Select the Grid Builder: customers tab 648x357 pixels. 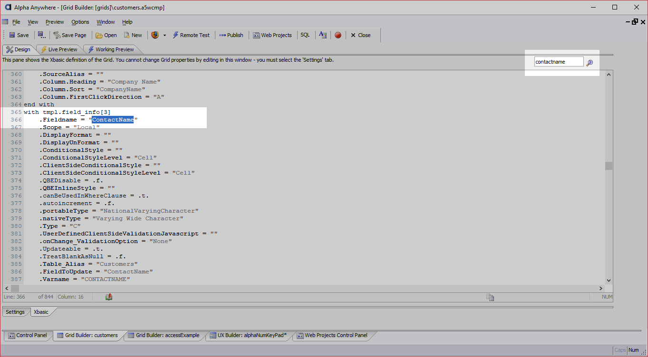[87, 335]
